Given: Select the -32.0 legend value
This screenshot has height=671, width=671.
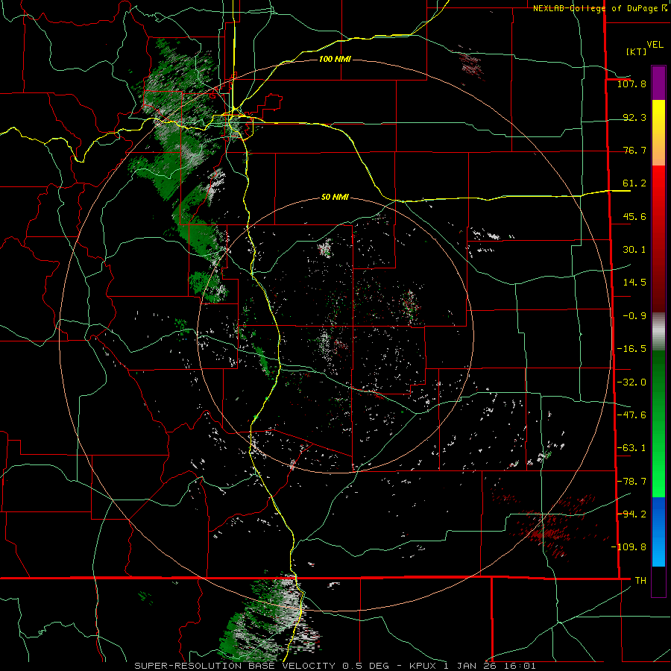Looking at the screenshot, I should point(631,382).
